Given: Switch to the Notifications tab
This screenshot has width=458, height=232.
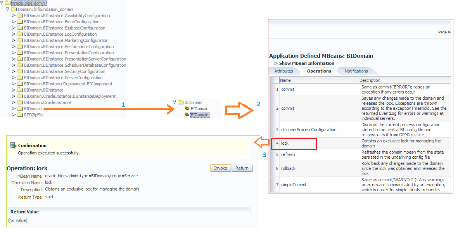Looking at the screenshot, I should click(356, 71).
